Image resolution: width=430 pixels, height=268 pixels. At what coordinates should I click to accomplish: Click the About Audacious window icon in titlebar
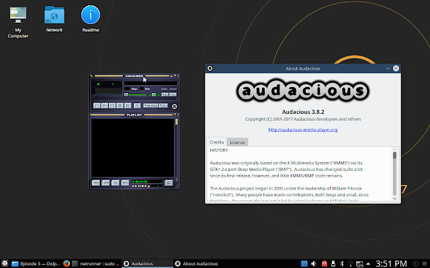(x=210, y=68)
